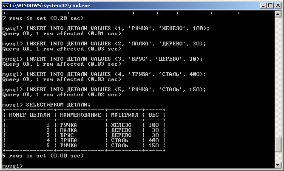Click the ПАЛКА cell in the table
This screenshot has height=171, width=284.
[x=68, y=130]
